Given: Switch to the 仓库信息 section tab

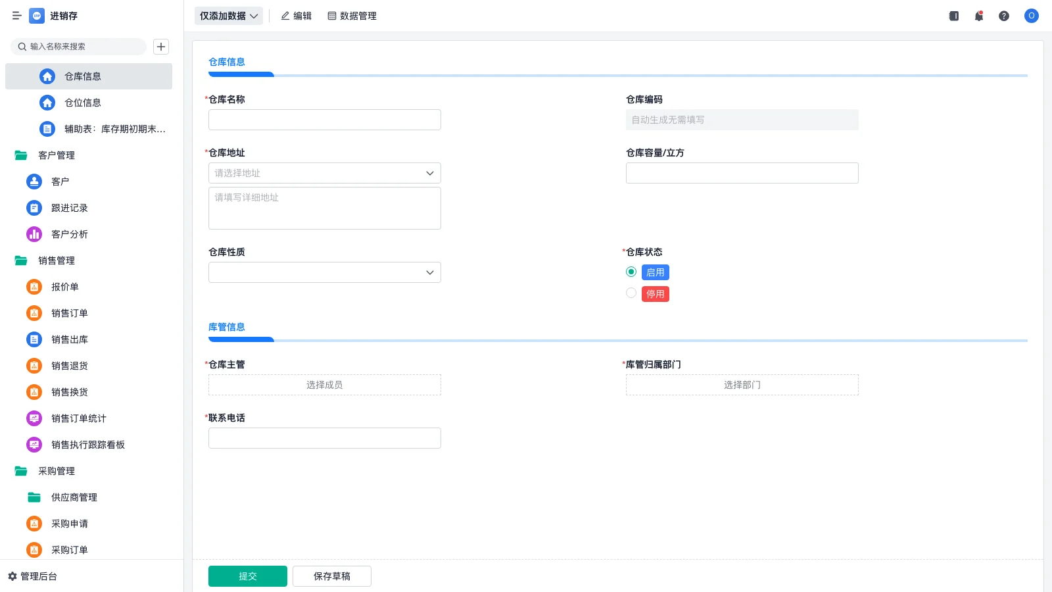Looking at the screenshot, I should 227,62.
